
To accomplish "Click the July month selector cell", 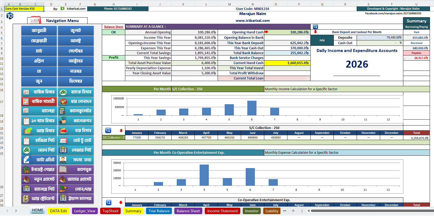I will coord(322,40).
